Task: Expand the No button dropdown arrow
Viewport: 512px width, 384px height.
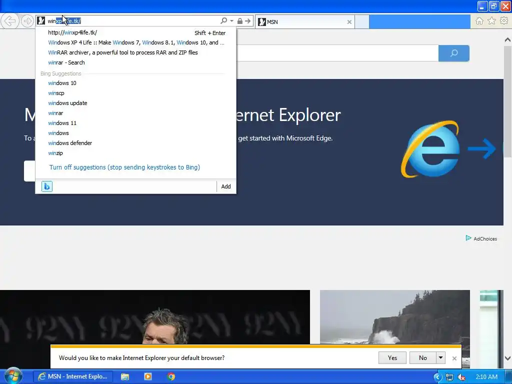Action: [x=441, y=358]
